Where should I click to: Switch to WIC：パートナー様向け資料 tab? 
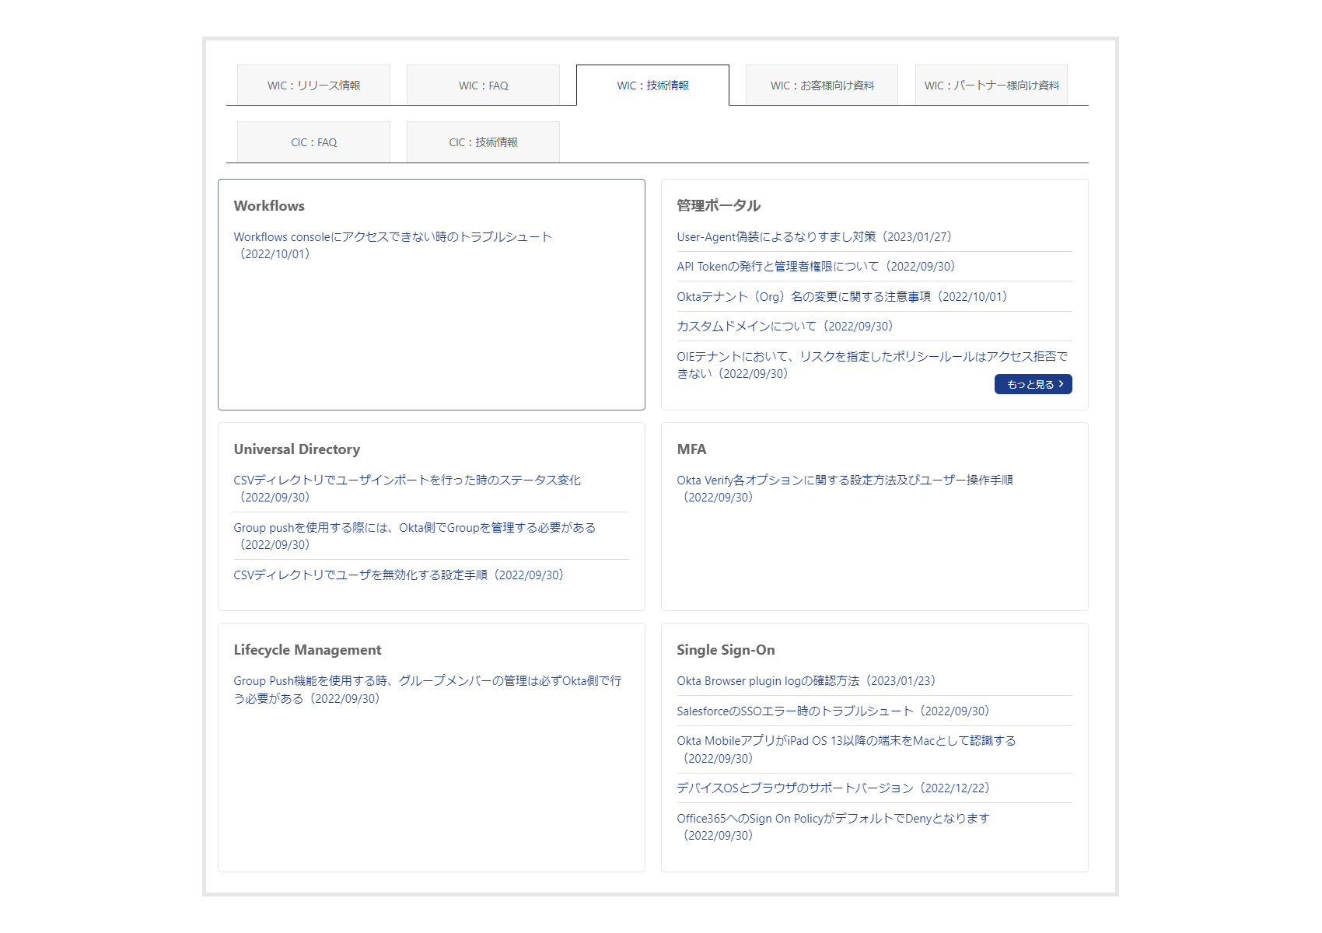(x=991, y=86)
